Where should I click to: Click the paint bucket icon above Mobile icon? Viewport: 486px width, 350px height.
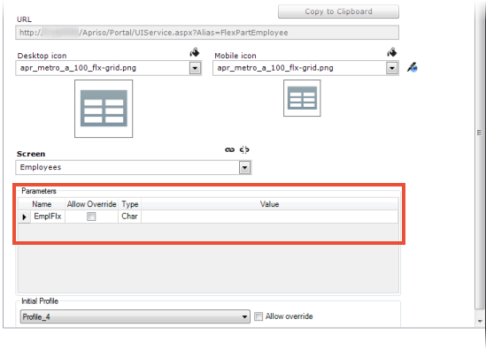tap(392, 52)
